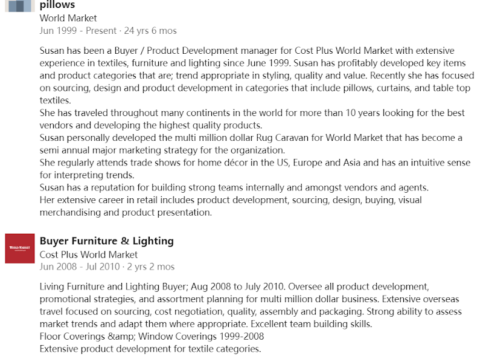
Task: Click the travel focused on sourcing, cost negotiation line
Action: (x=251, y=312)
